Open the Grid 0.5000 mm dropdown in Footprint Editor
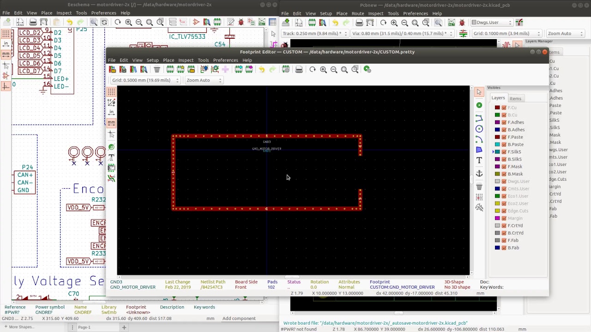The width and height of the screenshot is (591, 332). [145, 80]
